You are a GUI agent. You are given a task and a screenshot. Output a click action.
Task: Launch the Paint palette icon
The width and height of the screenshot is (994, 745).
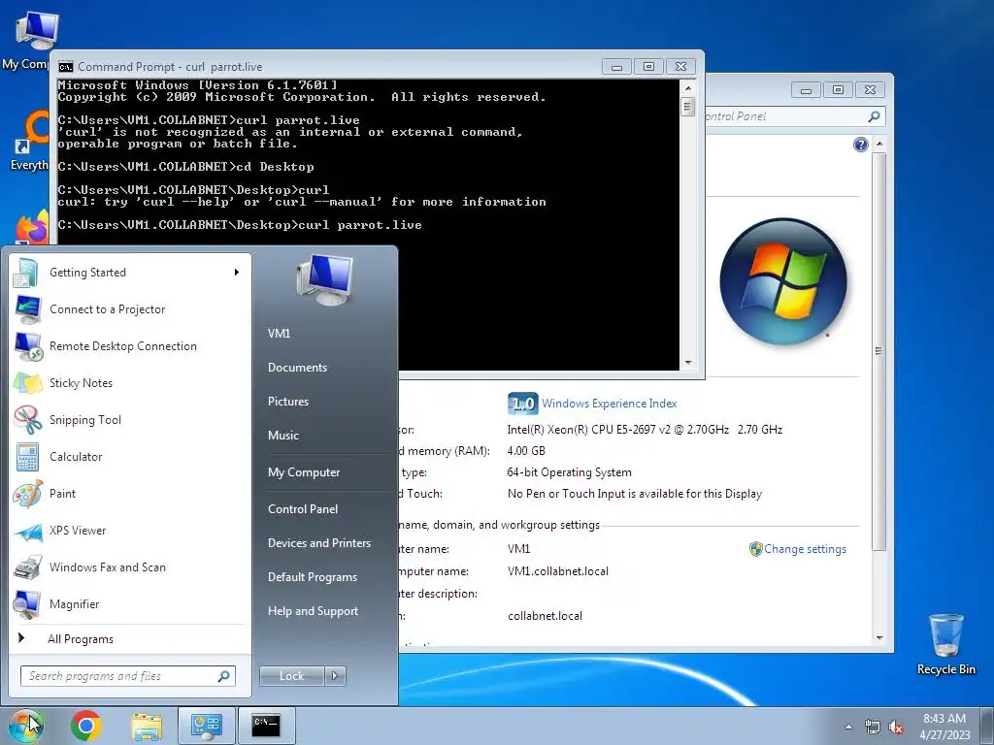[27, 494]
